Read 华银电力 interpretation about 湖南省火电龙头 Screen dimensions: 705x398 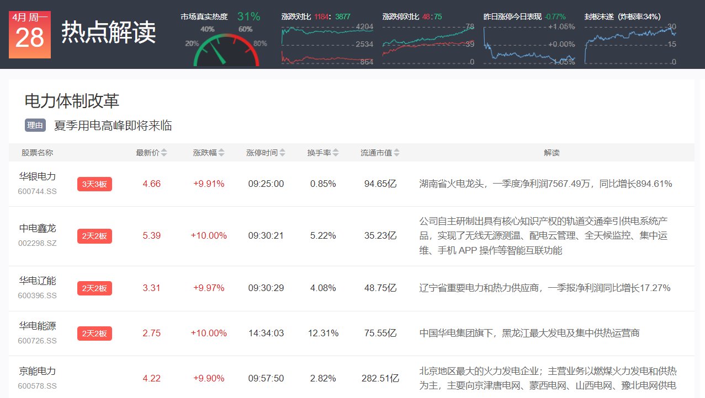coord(545,184)
